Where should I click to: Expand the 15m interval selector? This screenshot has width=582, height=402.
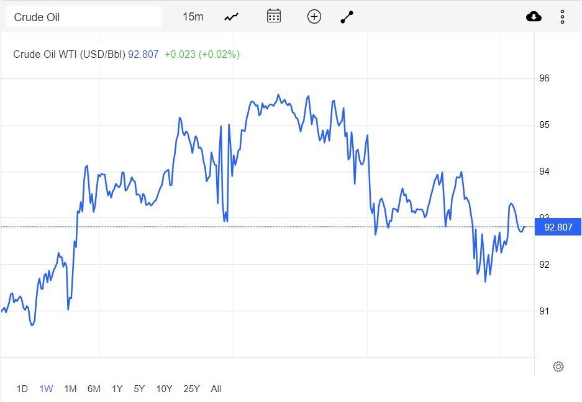point(193,17)
